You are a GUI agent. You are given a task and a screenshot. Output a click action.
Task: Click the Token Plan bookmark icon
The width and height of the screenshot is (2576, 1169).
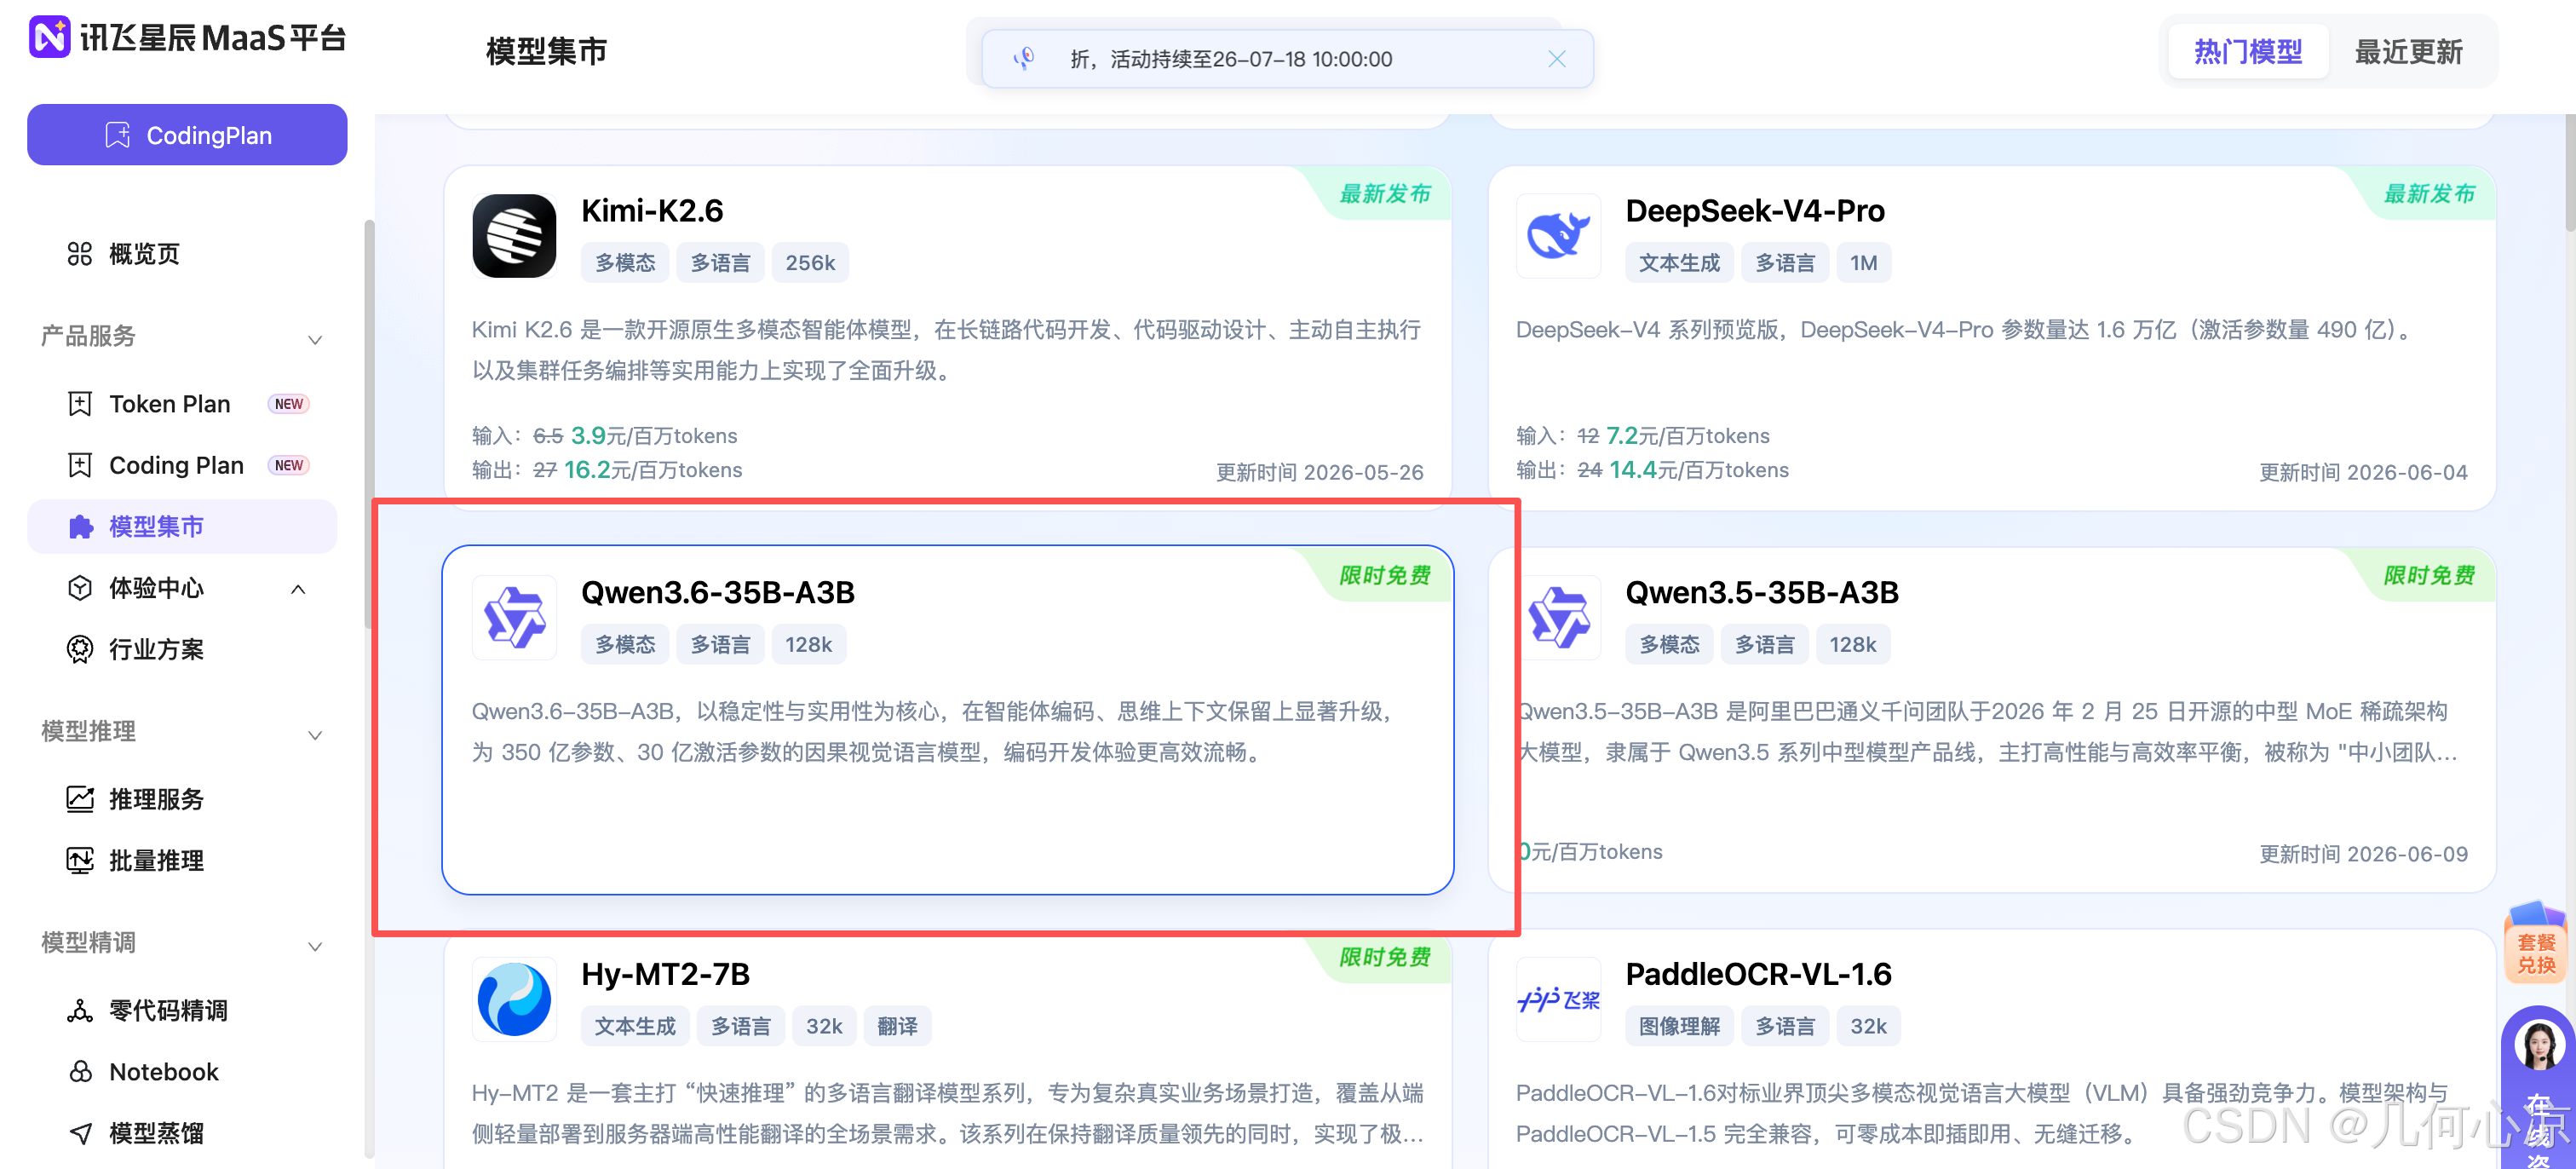click(x=80, y=404)
